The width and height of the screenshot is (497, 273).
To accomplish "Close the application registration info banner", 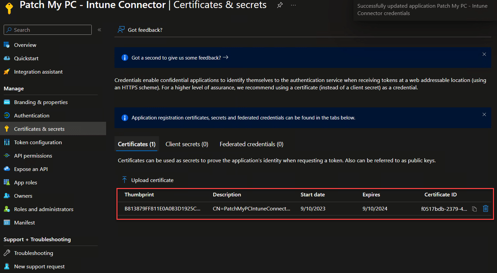I will click(x=484, y=114).
